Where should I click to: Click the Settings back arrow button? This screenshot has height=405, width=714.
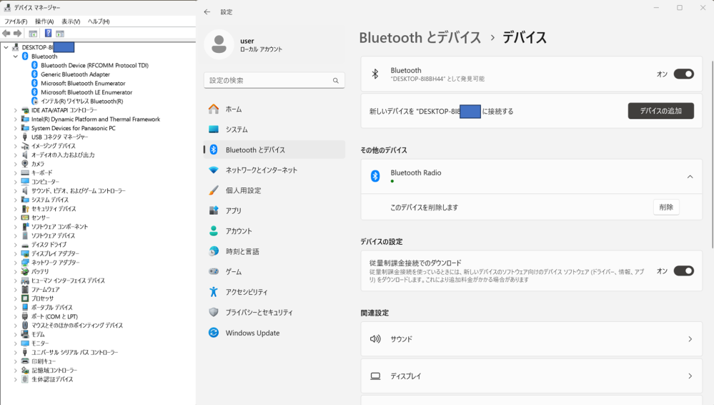click(x=207, y=12)
